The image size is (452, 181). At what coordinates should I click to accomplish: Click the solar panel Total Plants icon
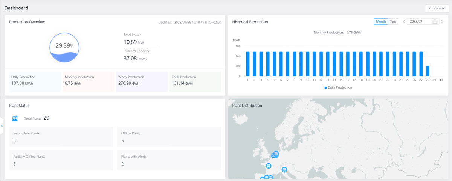[x=15, y=118]
